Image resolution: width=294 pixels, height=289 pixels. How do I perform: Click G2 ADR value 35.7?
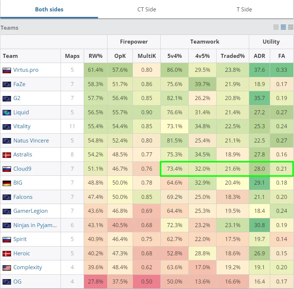259,98
